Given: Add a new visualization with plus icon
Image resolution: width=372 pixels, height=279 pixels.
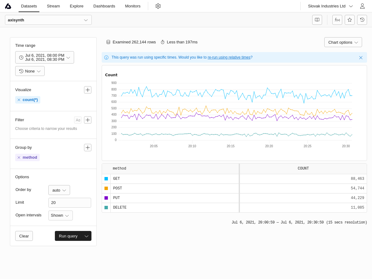Looking at the screenshot, I should point(88,90).
